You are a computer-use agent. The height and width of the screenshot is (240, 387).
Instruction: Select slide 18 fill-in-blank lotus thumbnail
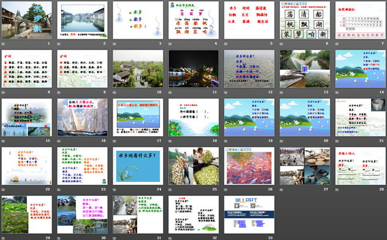(x=193, y=117)
